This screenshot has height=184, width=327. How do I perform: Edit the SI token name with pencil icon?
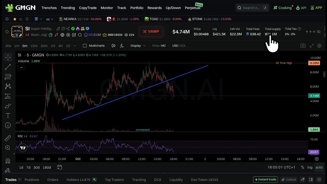point(58,29)
